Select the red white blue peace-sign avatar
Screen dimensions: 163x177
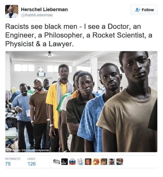(x=72, y=162)
